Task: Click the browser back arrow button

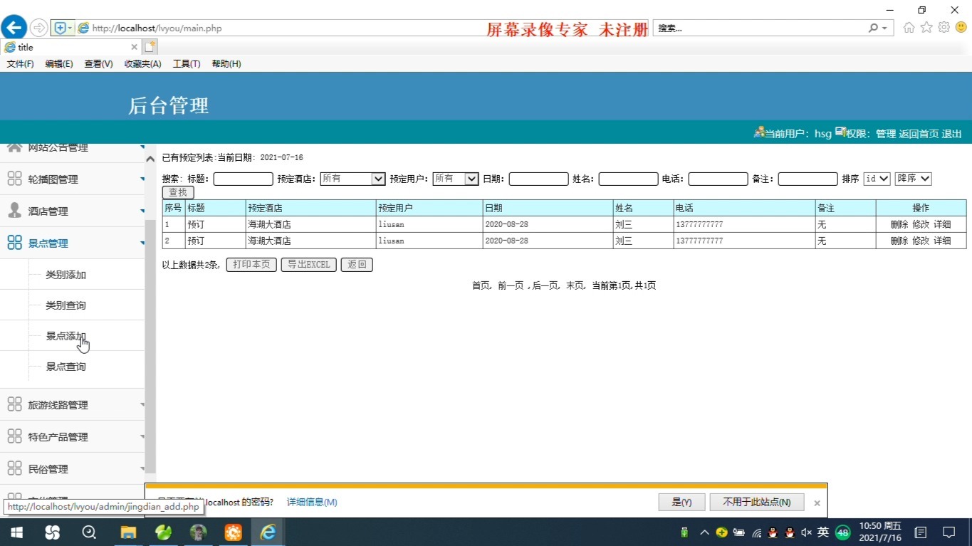Action: (x=14, y=28)
